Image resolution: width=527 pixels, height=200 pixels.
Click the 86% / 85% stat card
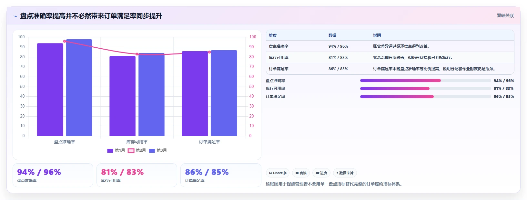click(x=221, y=175)
